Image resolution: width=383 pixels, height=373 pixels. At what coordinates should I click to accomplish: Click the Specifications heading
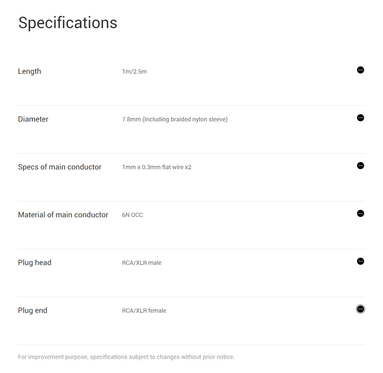(x=68, y=23)
